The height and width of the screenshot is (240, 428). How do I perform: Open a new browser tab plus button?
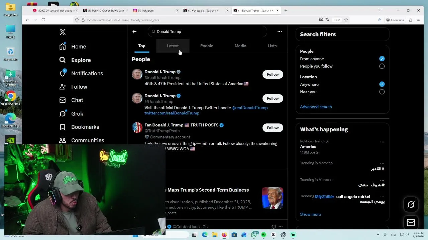point(286,11)
